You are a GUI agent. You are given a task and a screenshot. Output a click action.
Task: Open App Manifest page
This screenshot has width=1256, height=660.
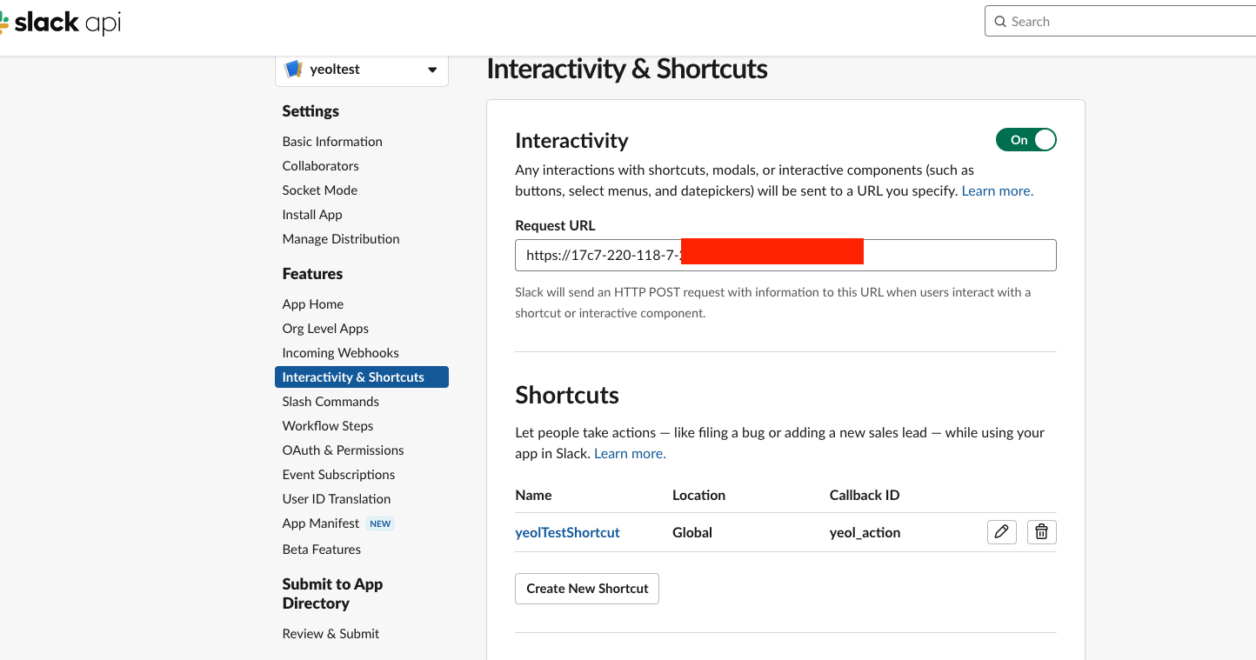pyautogui.click(x=321, y=523)
